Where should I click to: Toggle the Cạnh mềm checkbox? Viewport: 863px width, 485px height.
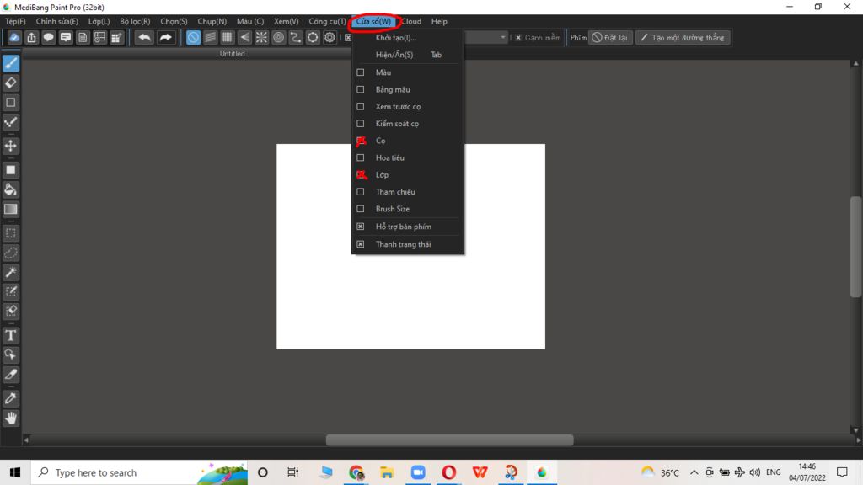(518, 37)
